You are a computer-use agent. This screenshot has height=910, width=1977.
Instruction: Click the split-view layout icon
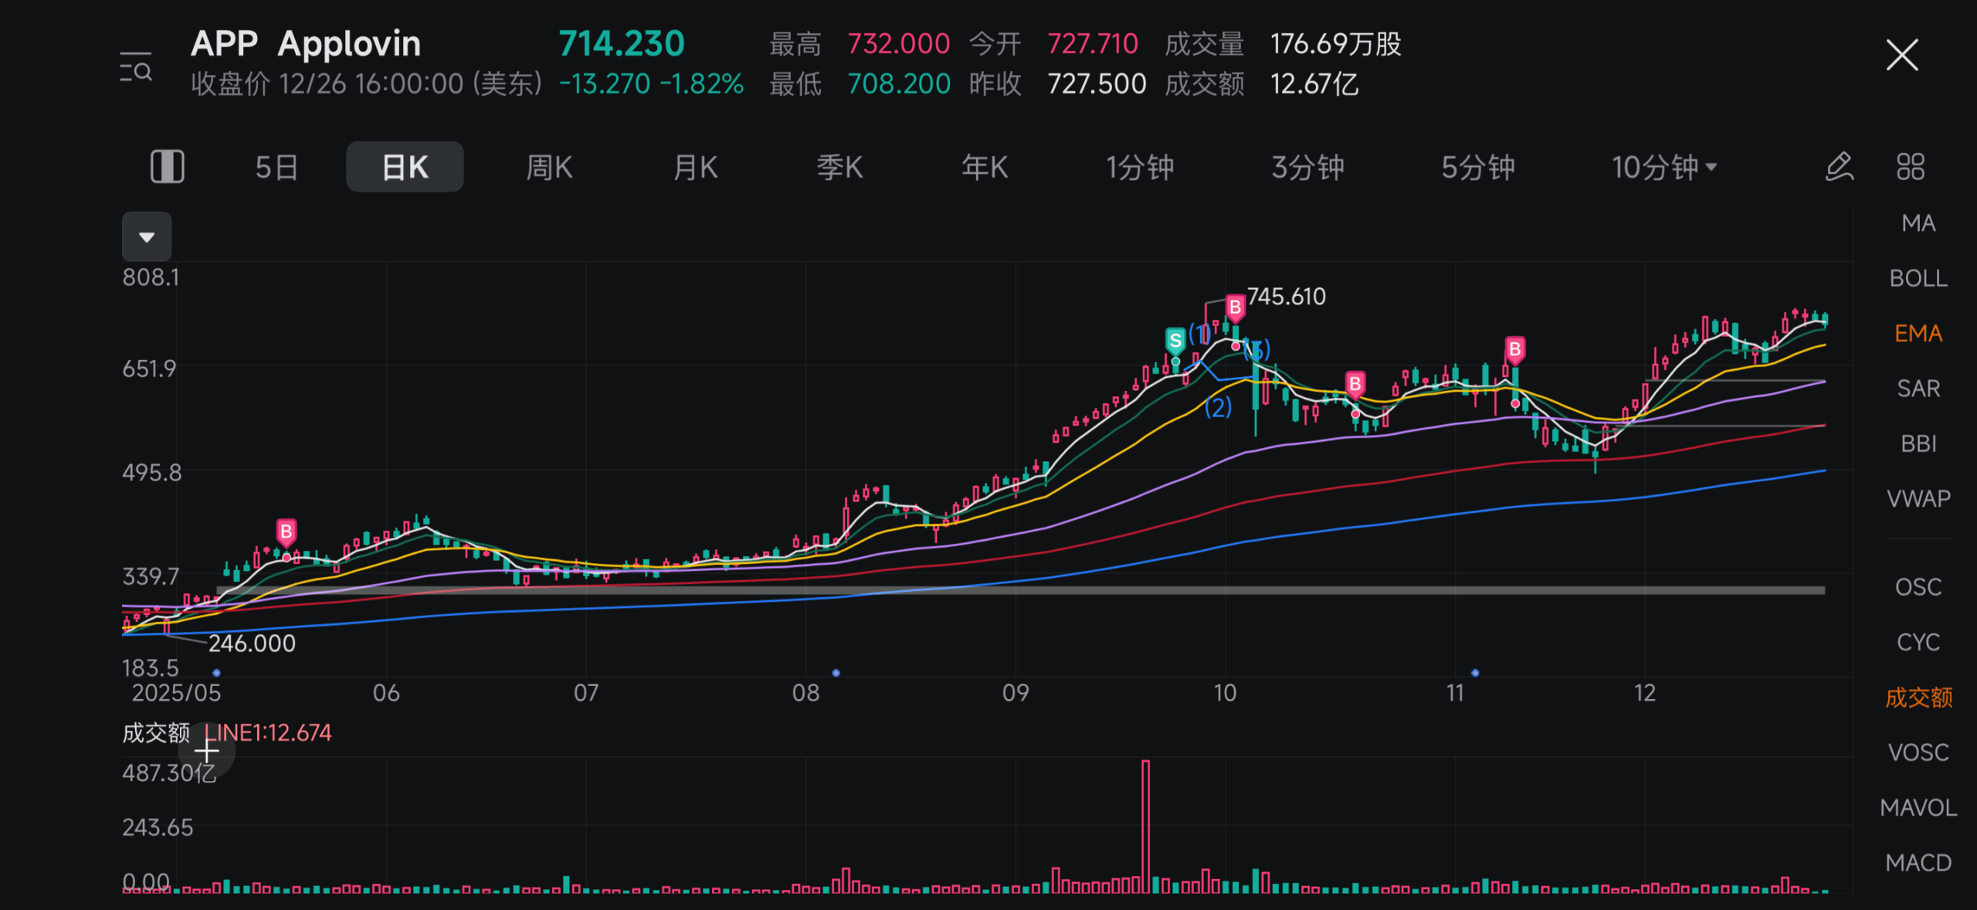tap(167, 167)
